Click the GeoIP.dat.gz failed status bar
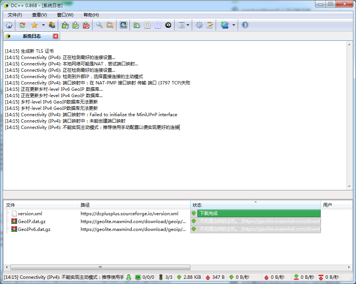 pyautogui.click(x=256, y=221)
